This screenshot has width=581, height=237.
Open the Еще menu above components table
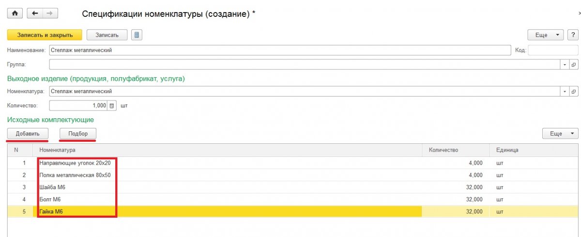[560, 134]
